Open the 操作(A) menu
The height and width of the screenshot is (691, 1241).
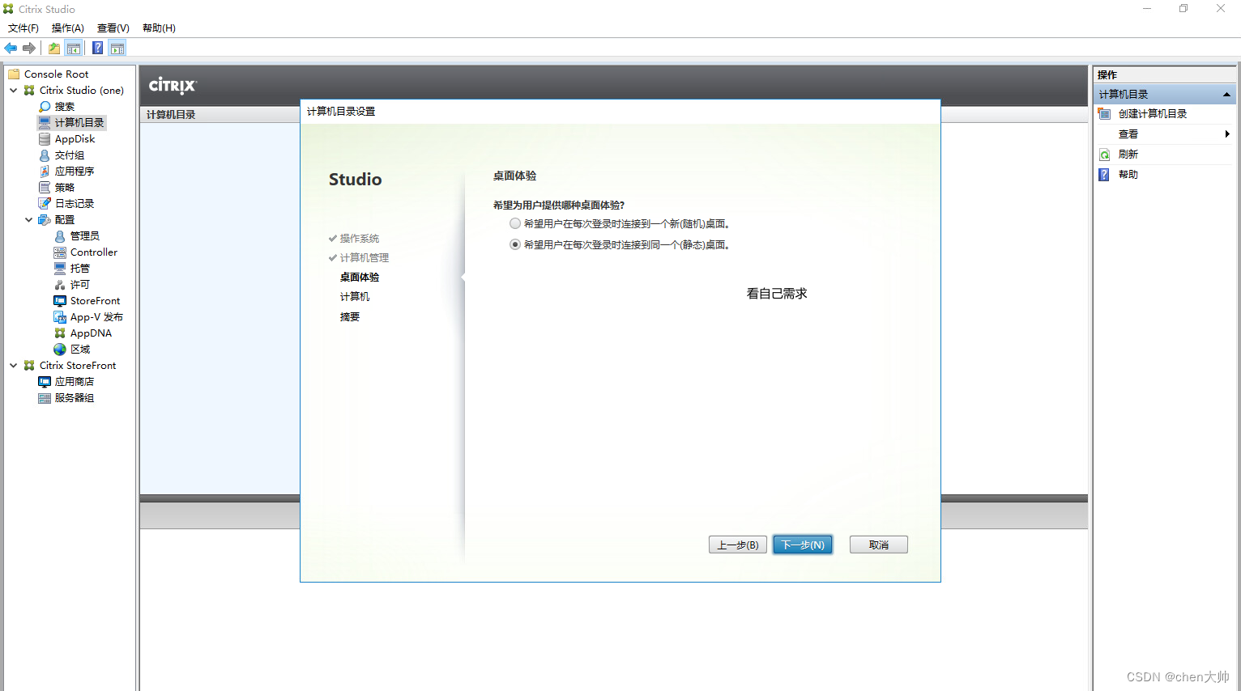tap(68, 28)
